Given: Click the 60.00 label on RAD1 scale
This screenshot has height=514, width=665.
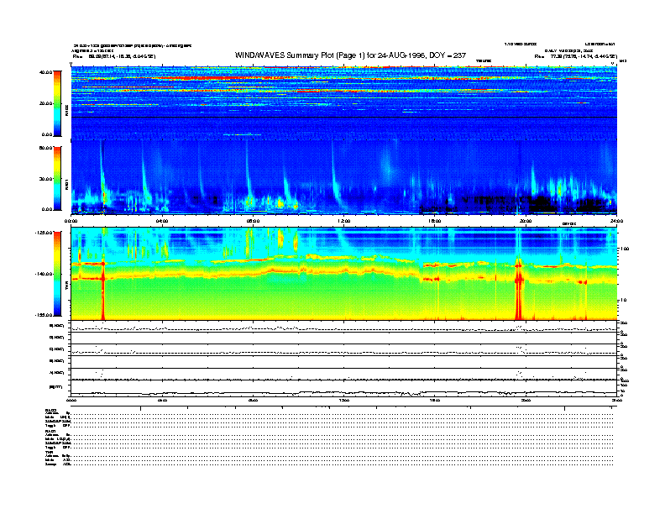Looking at the screenshot, I should pyautogui.click(x=46, y=148).
